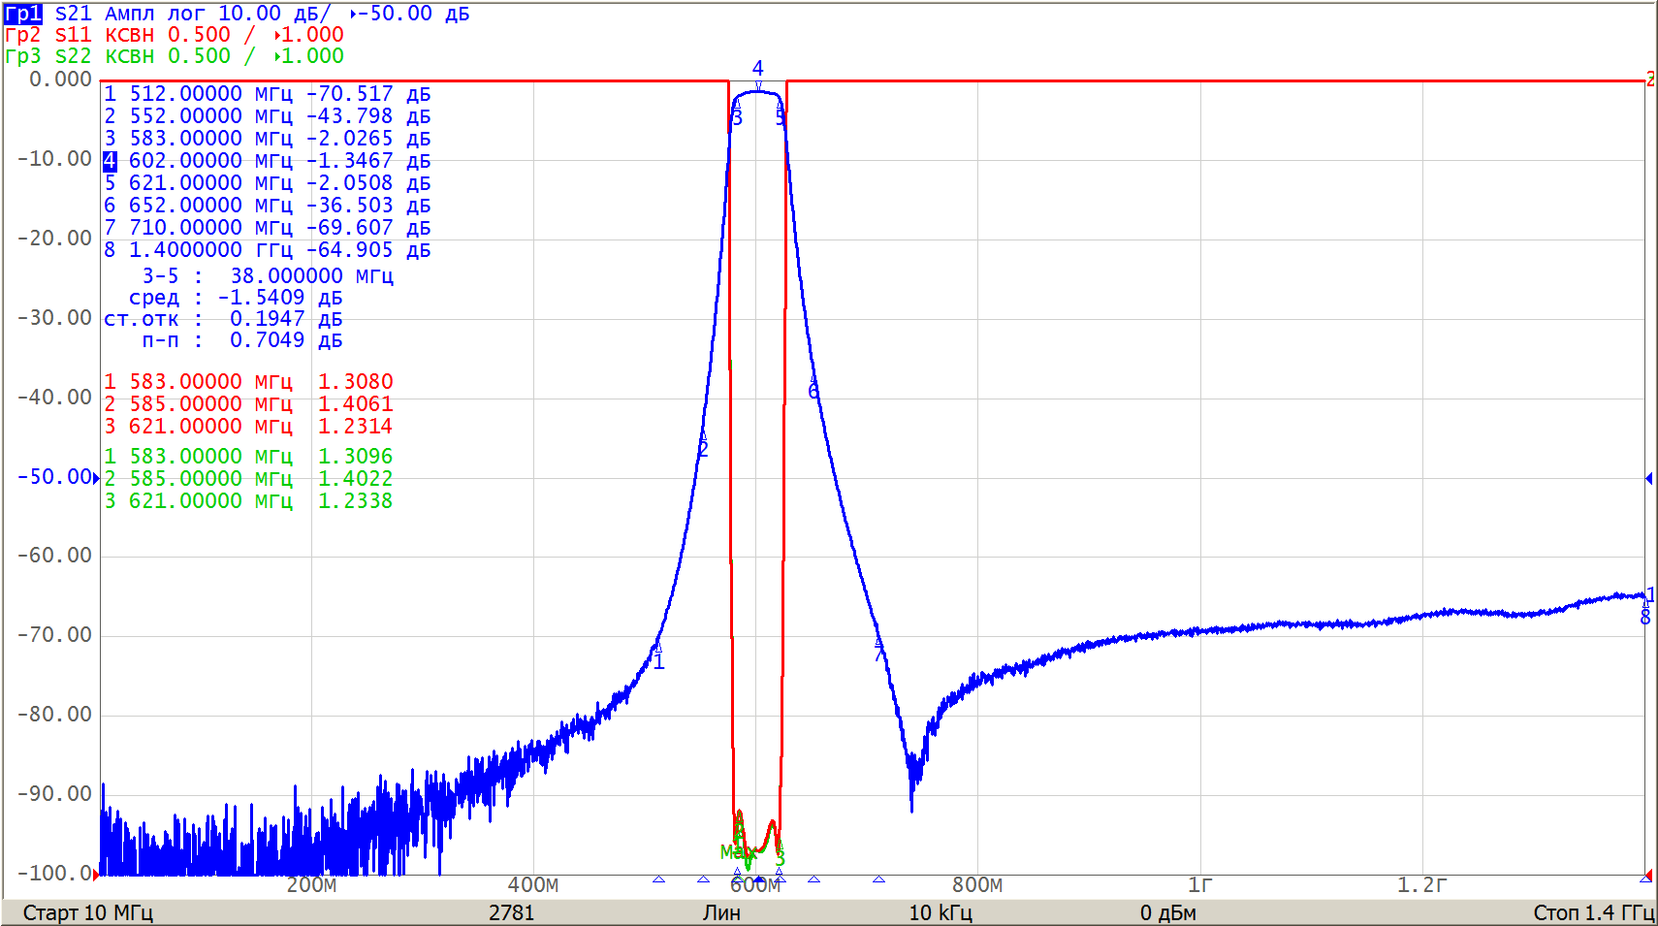This screenshot has width=1658, height=926.
Task: Click marker 8 at the trace end
Action: (1644, 618)
